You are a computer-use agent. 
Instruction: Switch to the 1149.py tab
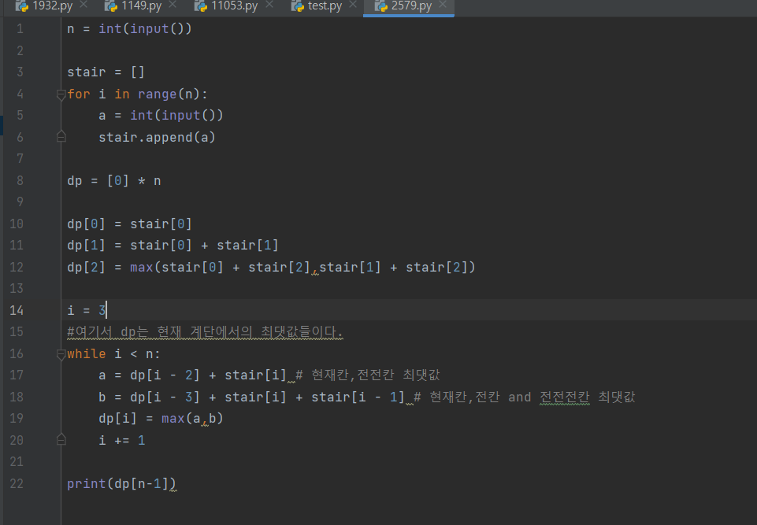click(x=141, y=6)
